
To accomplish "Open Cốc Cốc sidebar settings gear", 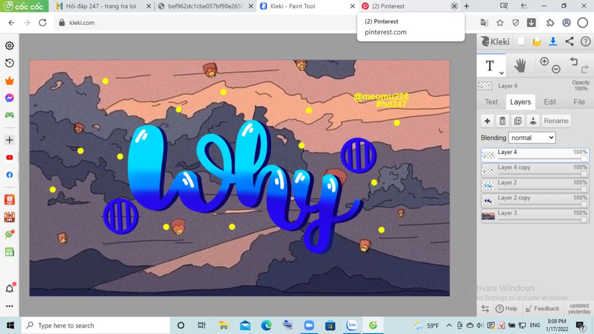I will pyautogui.click(x=9, y=45).
